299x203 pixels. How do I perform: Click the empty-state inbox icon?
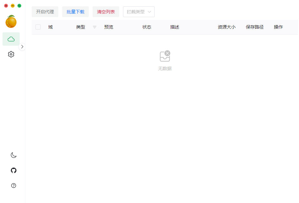coord(165,56)
